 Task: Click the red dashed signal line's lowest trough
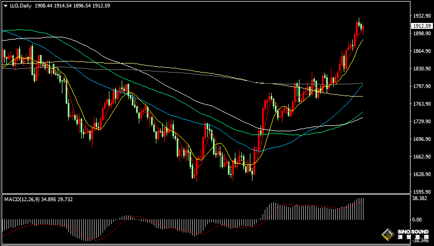tap(96, 240)
